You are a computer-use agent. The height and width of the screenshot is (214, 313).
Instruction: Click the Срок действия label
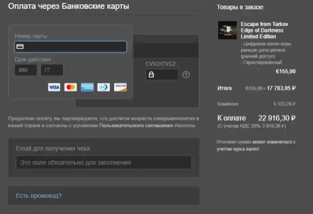(x=33, y=60)
